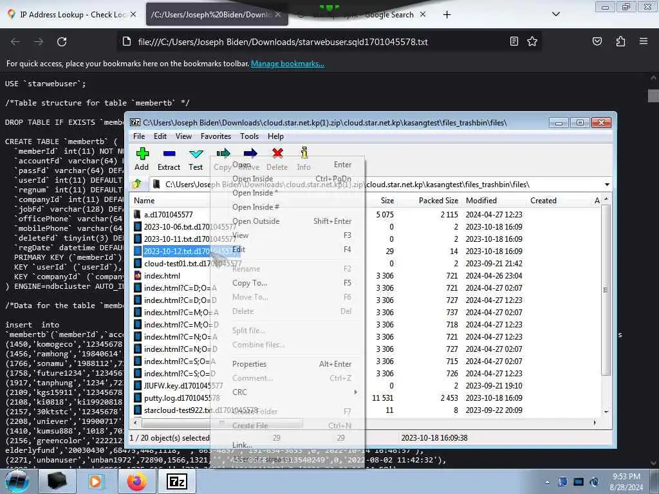Click the a.d1701045577 folder icon
The height and width of the screenshot is (494, 659).
click(138, 215)
